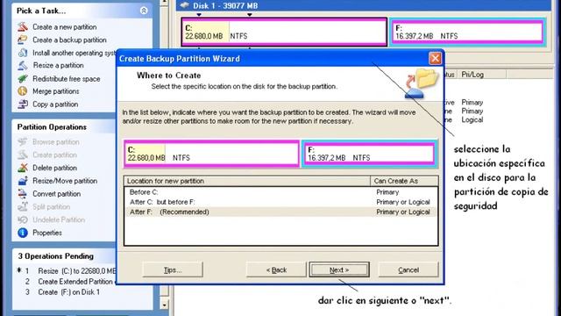Cancel the Create Backup Partition Wizard

click(408, 269)
